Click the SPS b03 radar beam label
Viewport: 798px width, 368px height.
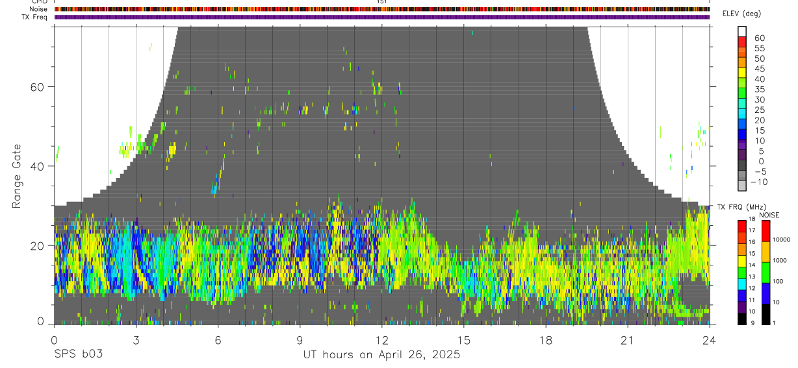coord(78,354)
